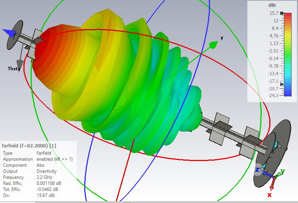Click the '8.4' legend value
Screen dimensions: 298x203
[x=275, y=28]
